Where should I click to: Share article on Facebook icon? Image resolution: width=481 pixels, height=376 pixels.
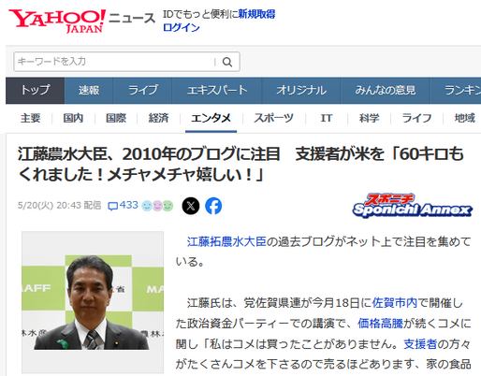213,206
